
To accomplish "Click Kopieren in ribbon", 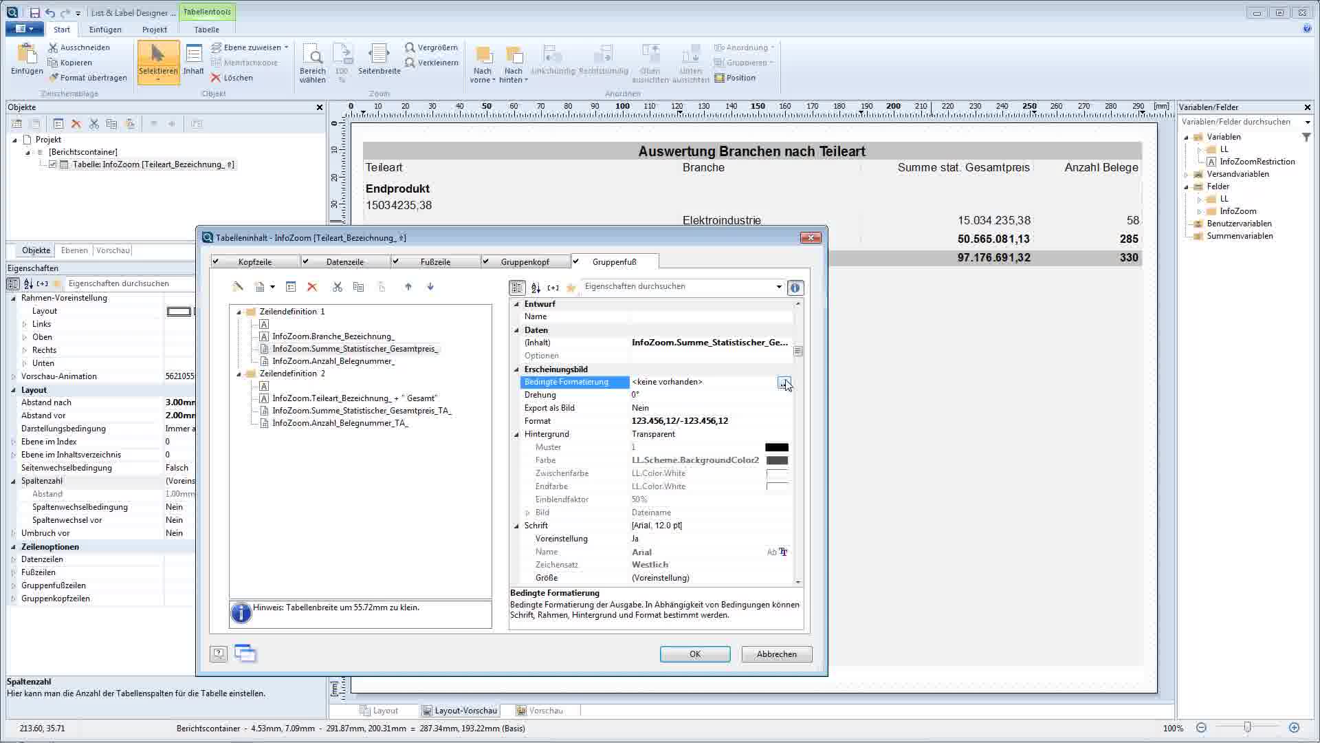I will [70, 63].
